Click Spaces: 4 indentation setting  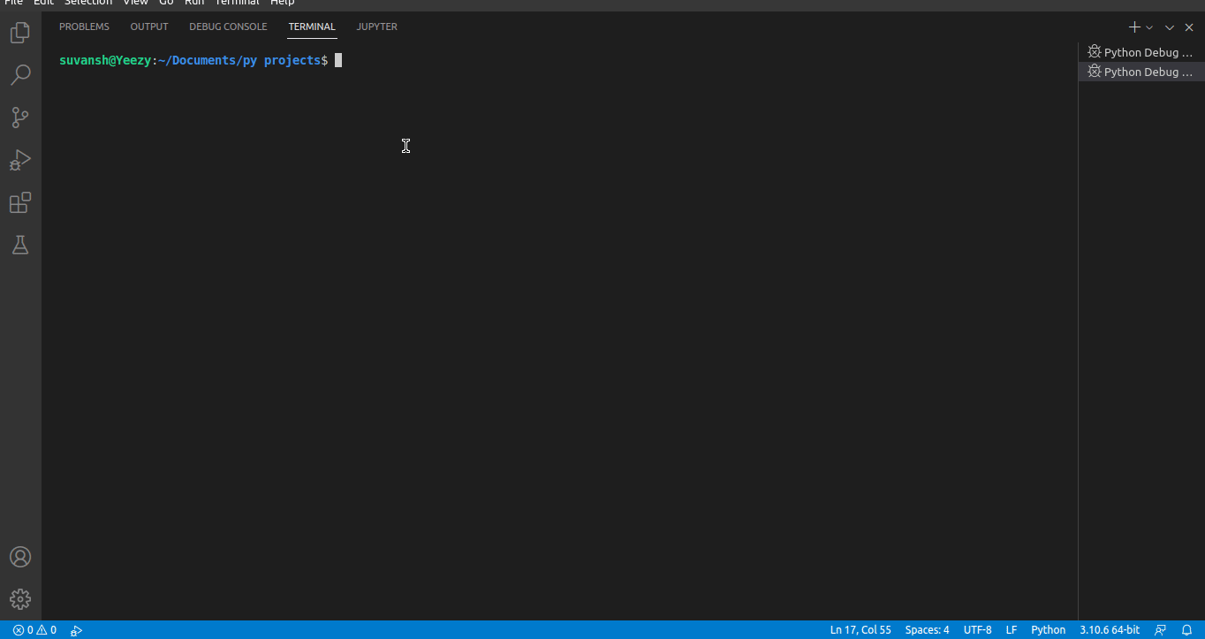click(x=926, y=629)
